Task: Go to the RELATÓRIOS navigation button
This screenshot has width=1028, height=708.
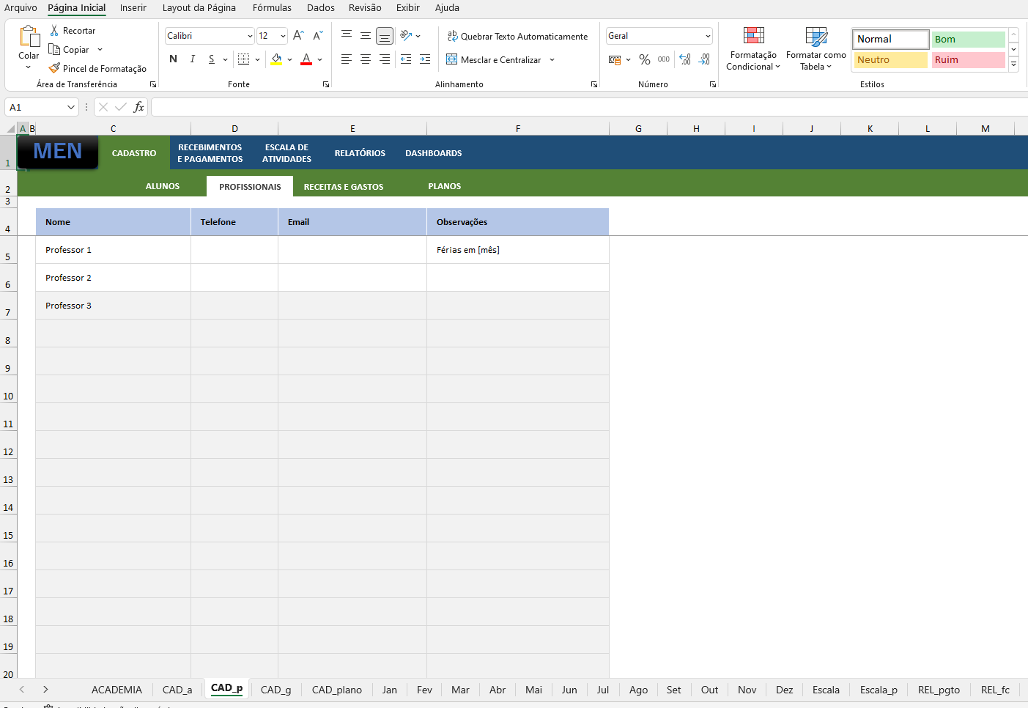Action: pyautogui.click(x=360, y=153)
